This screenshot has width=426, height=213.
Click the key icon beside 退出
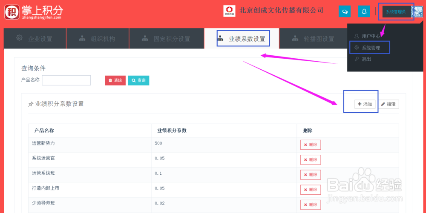coord(357,59)
